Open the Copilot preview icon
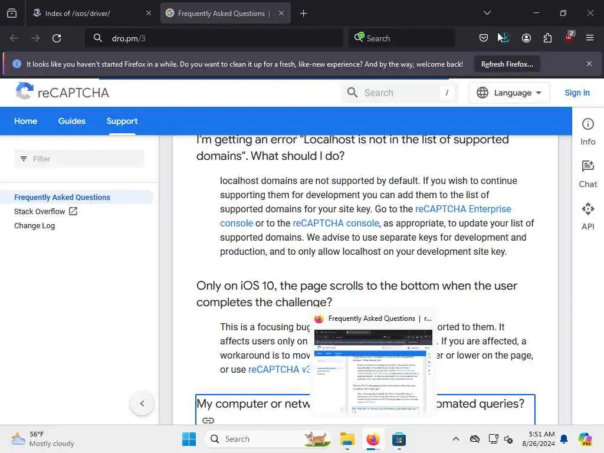Image resolution: width=604 pixels, height=453 pixels. (x=585, y=439)
